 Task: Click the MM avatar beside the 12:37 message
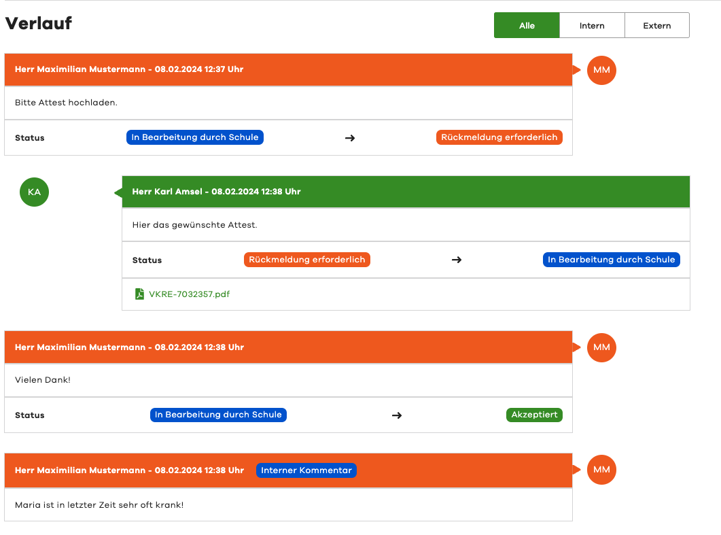(x=601, y=70)
